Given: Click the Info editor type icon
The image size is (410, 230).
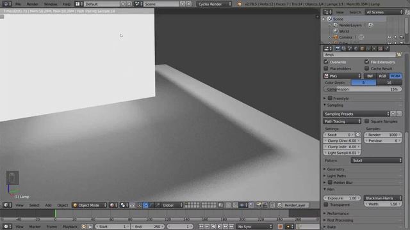Looking at the screenshot, I should click(7, 4).
